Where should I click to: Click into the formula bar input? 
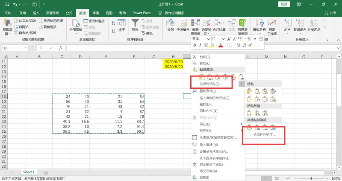tap(200, 48)
